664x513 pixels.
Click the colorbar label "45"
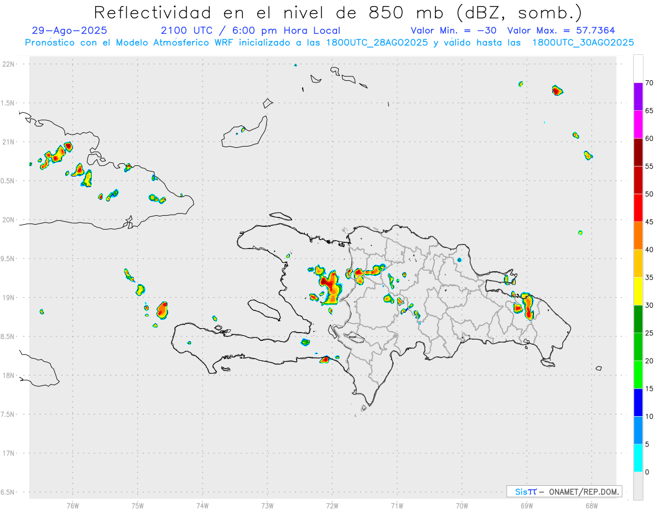650,222
